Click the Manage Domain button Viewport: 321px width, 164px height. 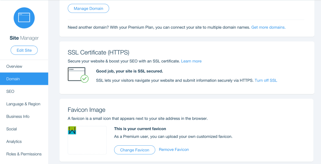(x=88, y=9)
